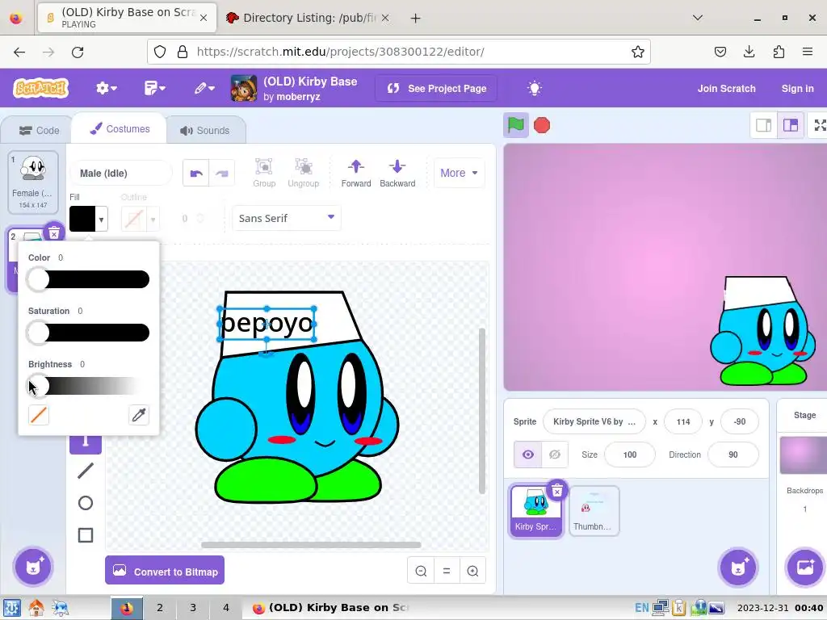This screenshot has width=827, height=620.
Task: Bookmark this page with star icon
Action: (x=638, y=52)
